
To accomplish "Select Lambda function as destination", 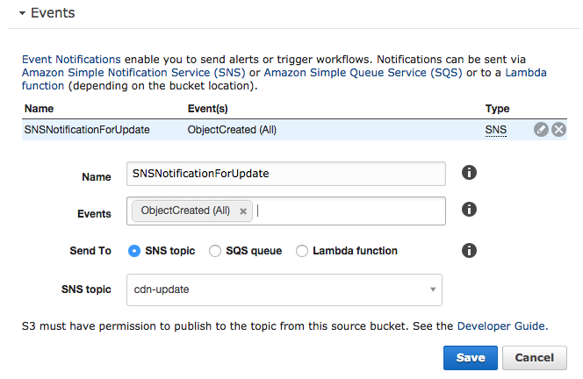I will [302, 251].
